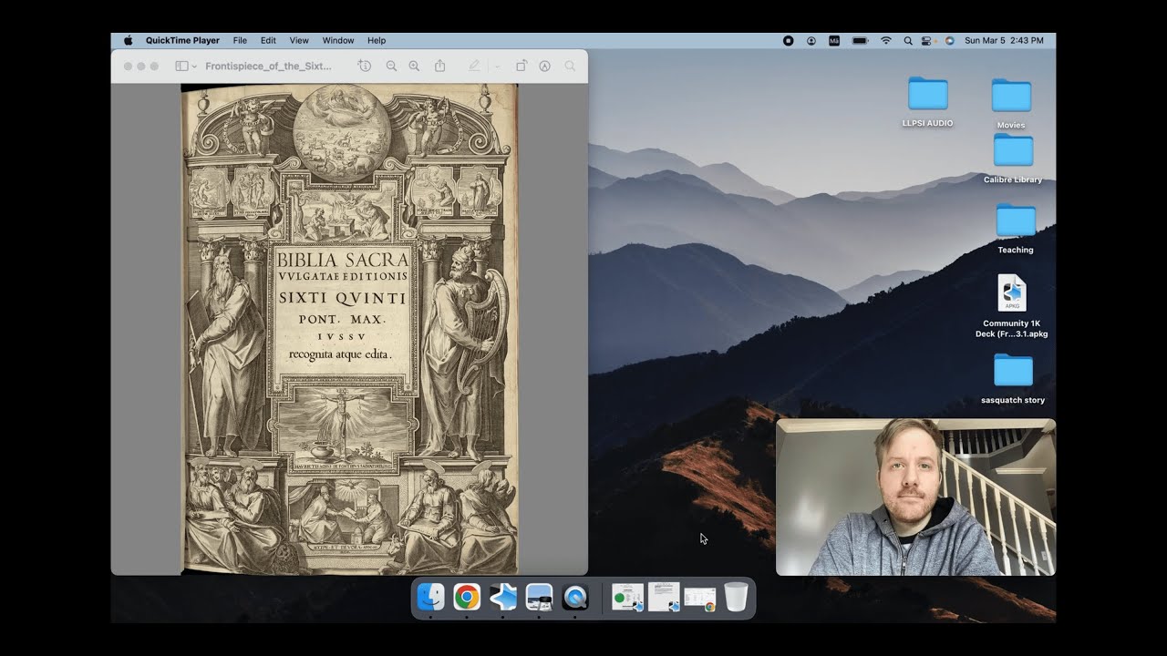
Task: Open the Help menu
Action: click(x=377, y=40)
